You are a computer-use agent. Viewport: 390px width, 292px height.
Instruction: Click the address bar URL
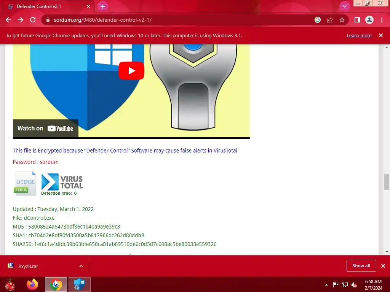tap(102, 20)
